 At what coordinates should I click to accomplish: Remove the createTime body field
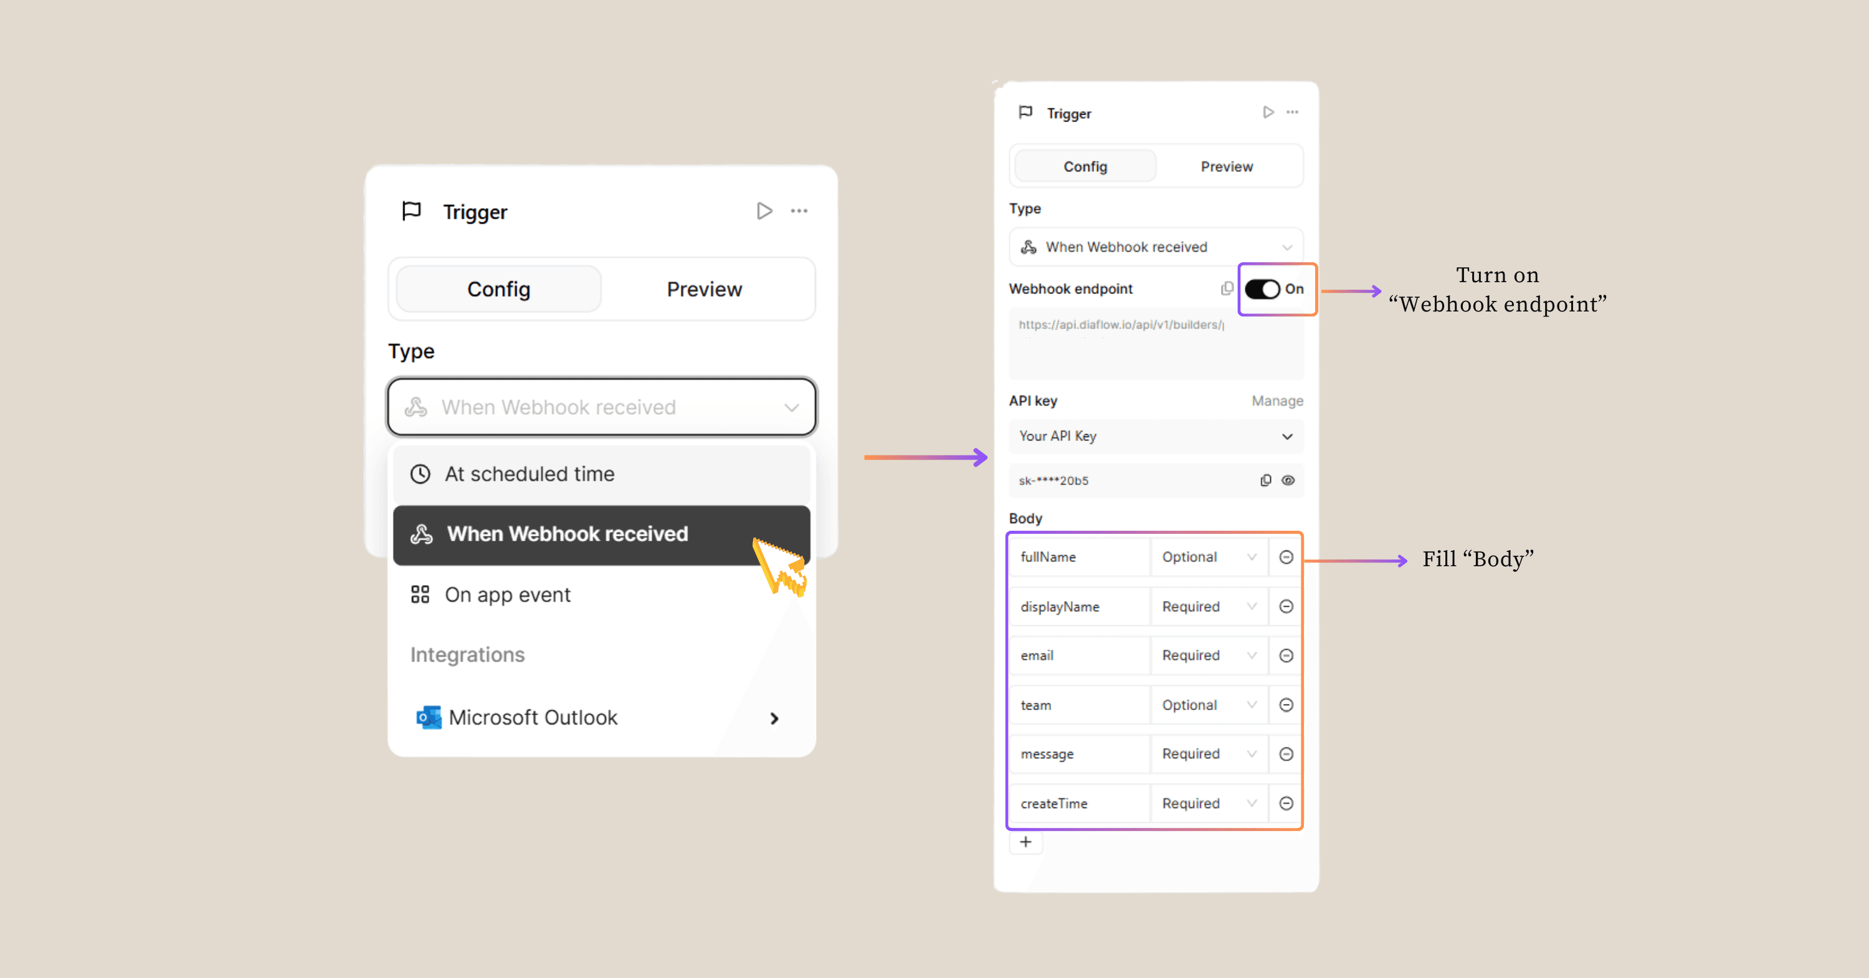click(x=1286, y=803)
